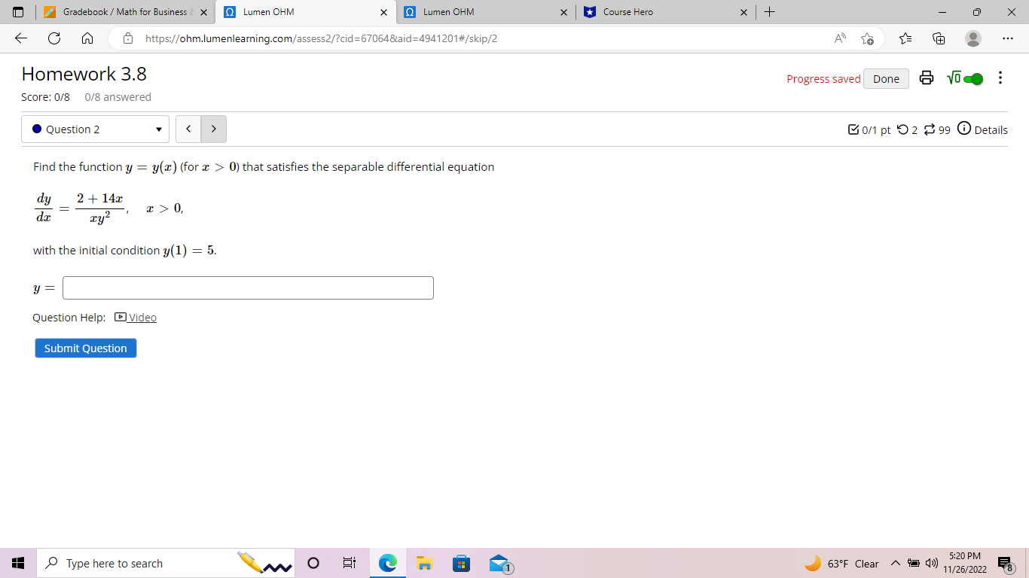Click the print icon in the header
Image resolution: width=1029 pixels, height=578 pixels.
pyautogui.click(x=926, y=78)
